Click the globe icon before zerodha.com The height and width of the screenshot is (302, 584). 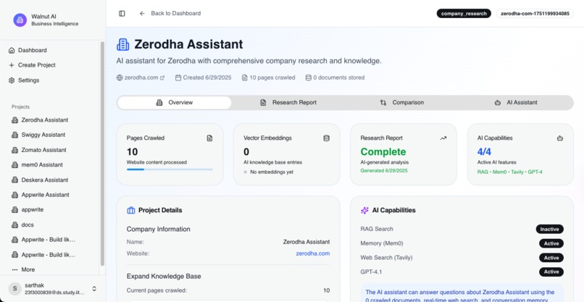pyautogui.click(x=120, y=77)
